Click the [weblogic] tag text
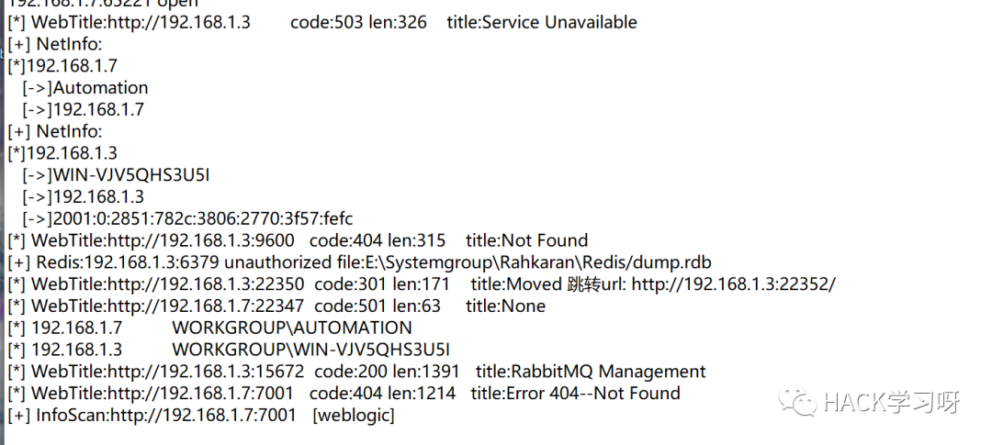 point(354,416)
